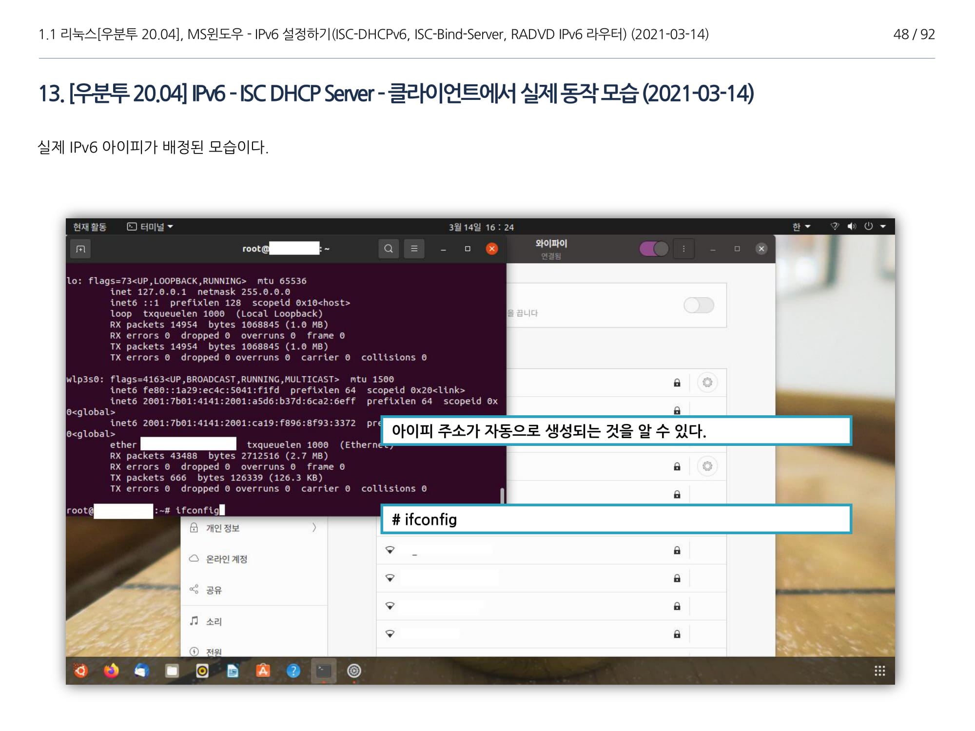Click the 현재 활동 activities button
The width and height of the screenshot is (975, 731).
tap(90, 227)
